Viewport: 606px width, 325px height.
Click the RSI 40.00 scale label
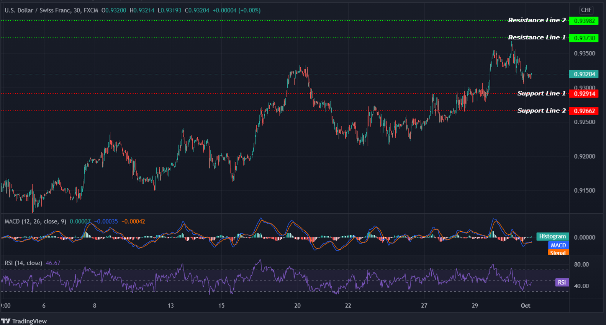click(581, 286)
